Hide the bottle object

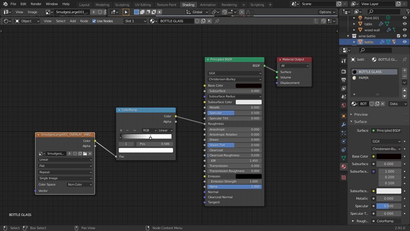(405, 42)
